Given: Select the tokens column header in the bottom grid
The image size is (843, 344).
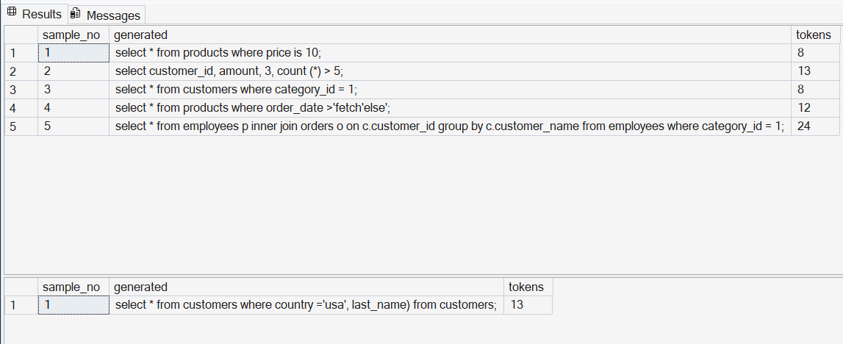Looking at the screenshot, I should pyautogui.click(x=528, y=287).
